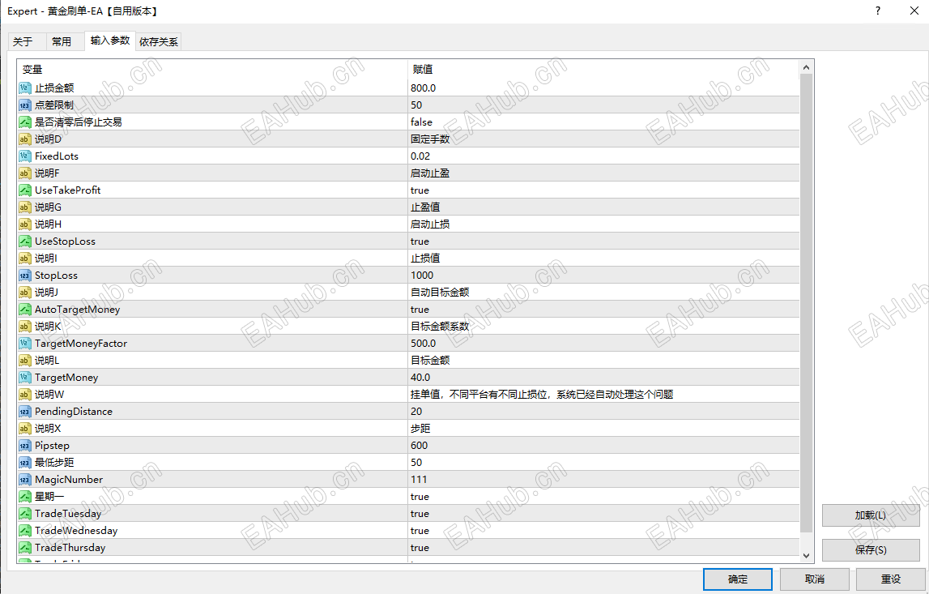
Task: Click the 变量 column header
Action: [213, 70]
